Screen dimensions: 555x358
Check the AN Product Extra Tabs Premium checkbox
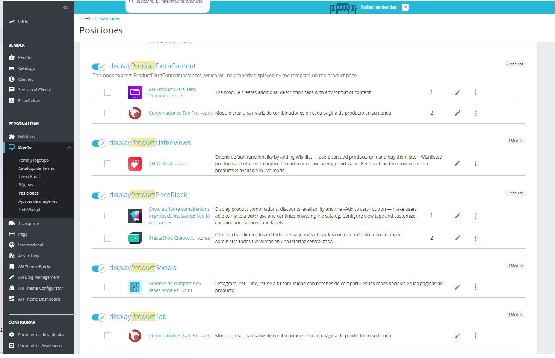click(108, 92)
